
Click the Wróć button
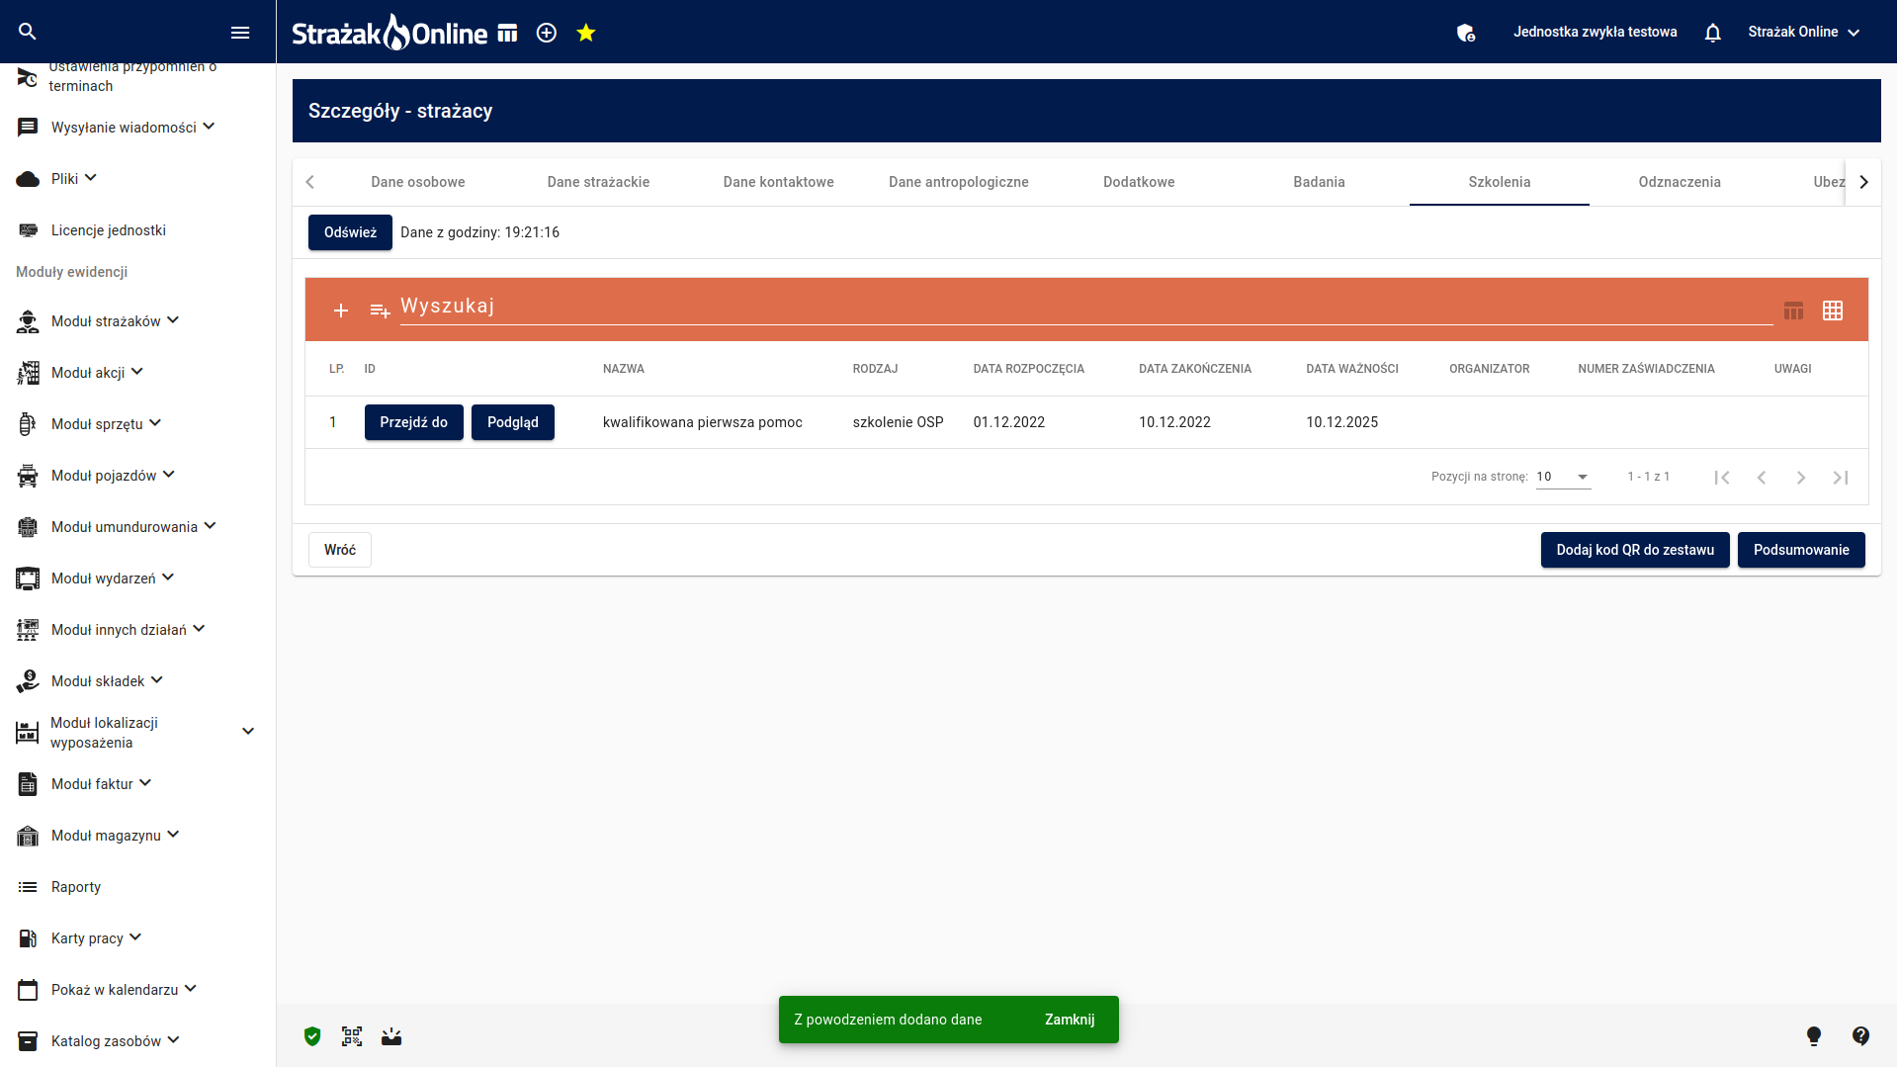tap(340, 550)
